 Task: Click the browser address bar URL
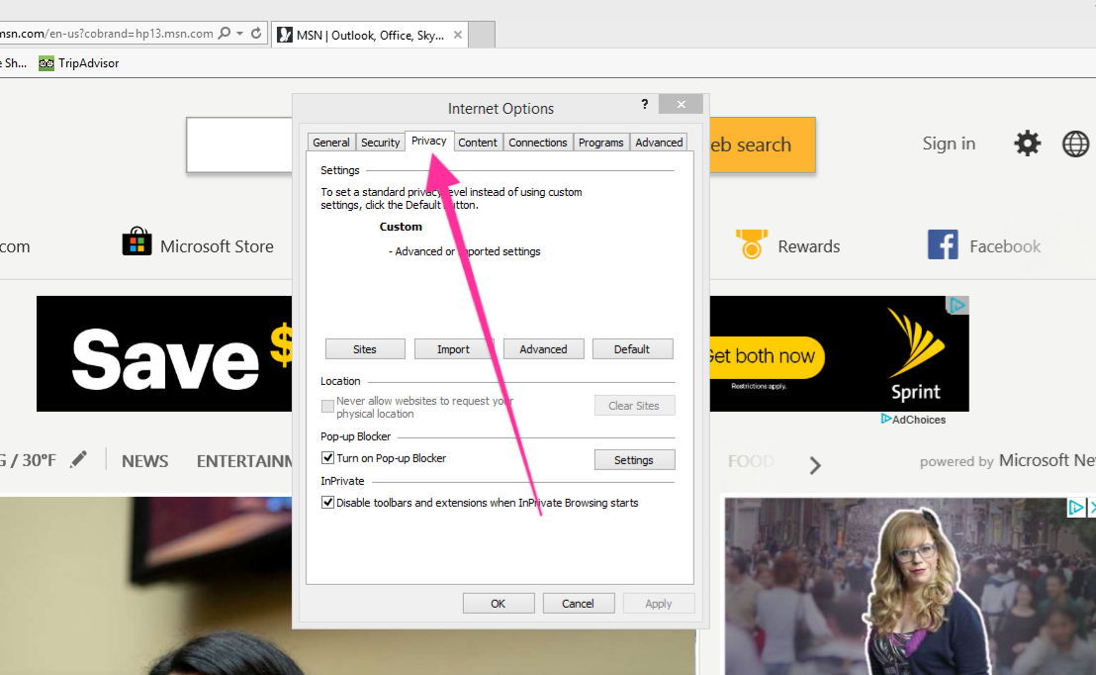click(107, 33)
